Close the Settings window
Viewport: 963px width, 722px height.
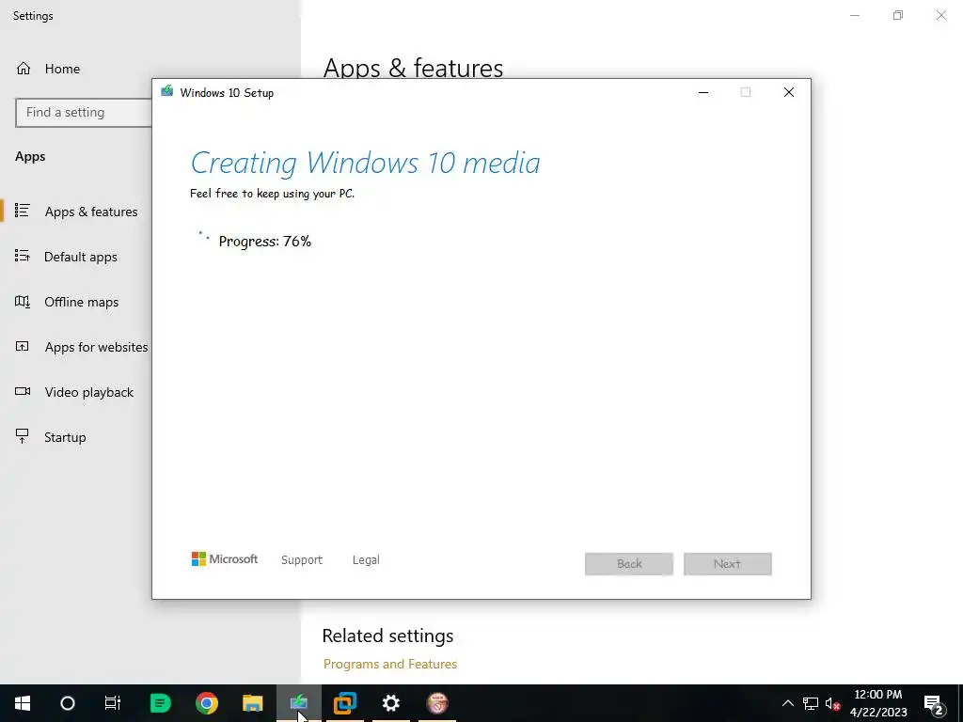point(940,15)
